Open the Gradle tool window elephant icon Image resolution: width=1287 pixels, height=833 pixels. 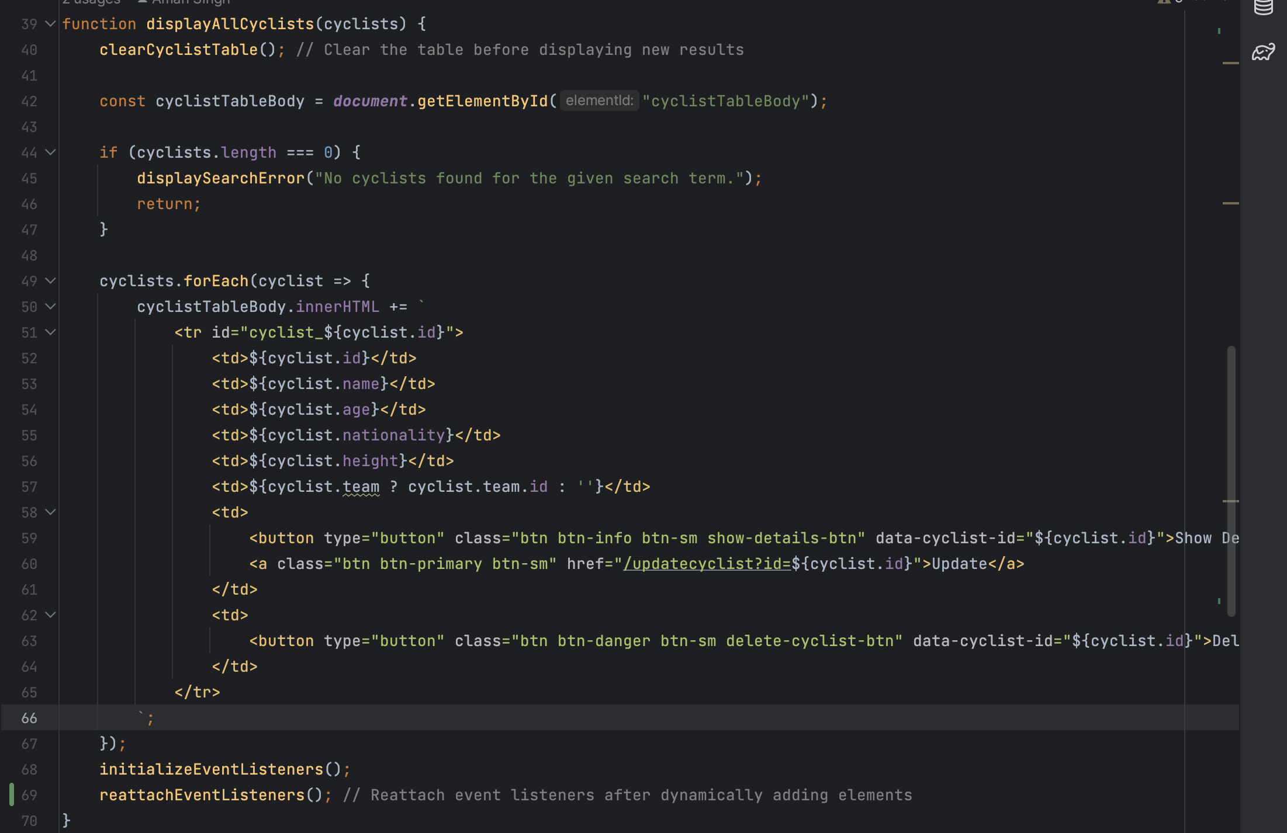click(1263, 53)
